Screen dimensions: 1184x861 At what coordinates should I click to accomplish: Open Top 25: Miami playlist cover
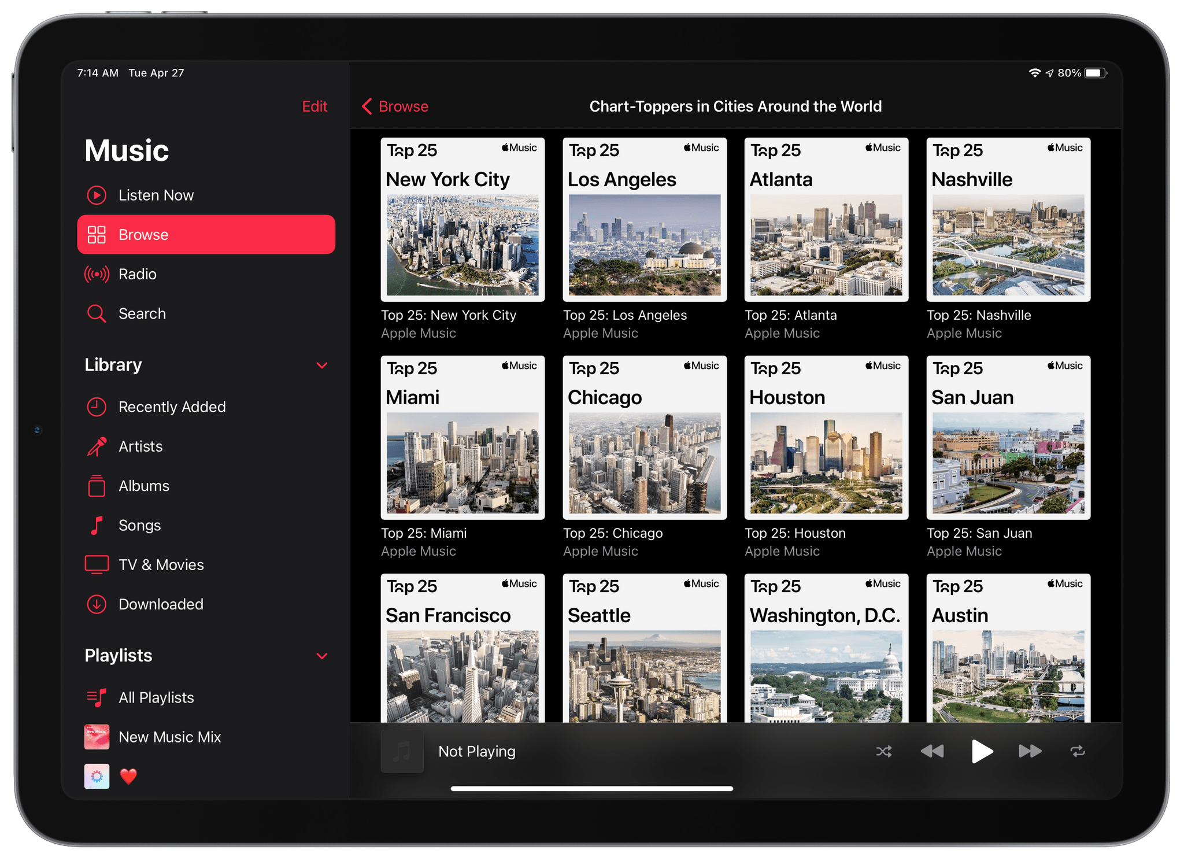point(462,438)
